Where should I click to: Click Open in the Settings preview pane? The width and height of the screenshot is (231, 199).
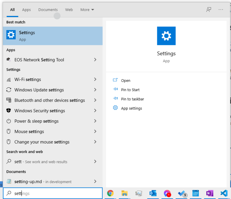[x=125, y=80]
